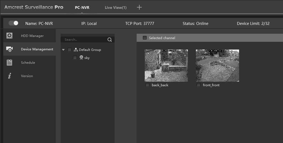Image resolution: width=283 pixels, height=143 pixels.
Task: Click the IP: Local text
Action: click(89, 24)
